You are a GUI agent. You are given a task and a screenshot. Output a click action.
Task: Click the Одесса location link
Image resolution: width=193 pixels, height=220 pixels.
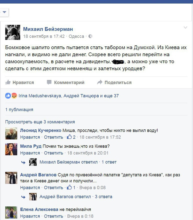[76, 36]
